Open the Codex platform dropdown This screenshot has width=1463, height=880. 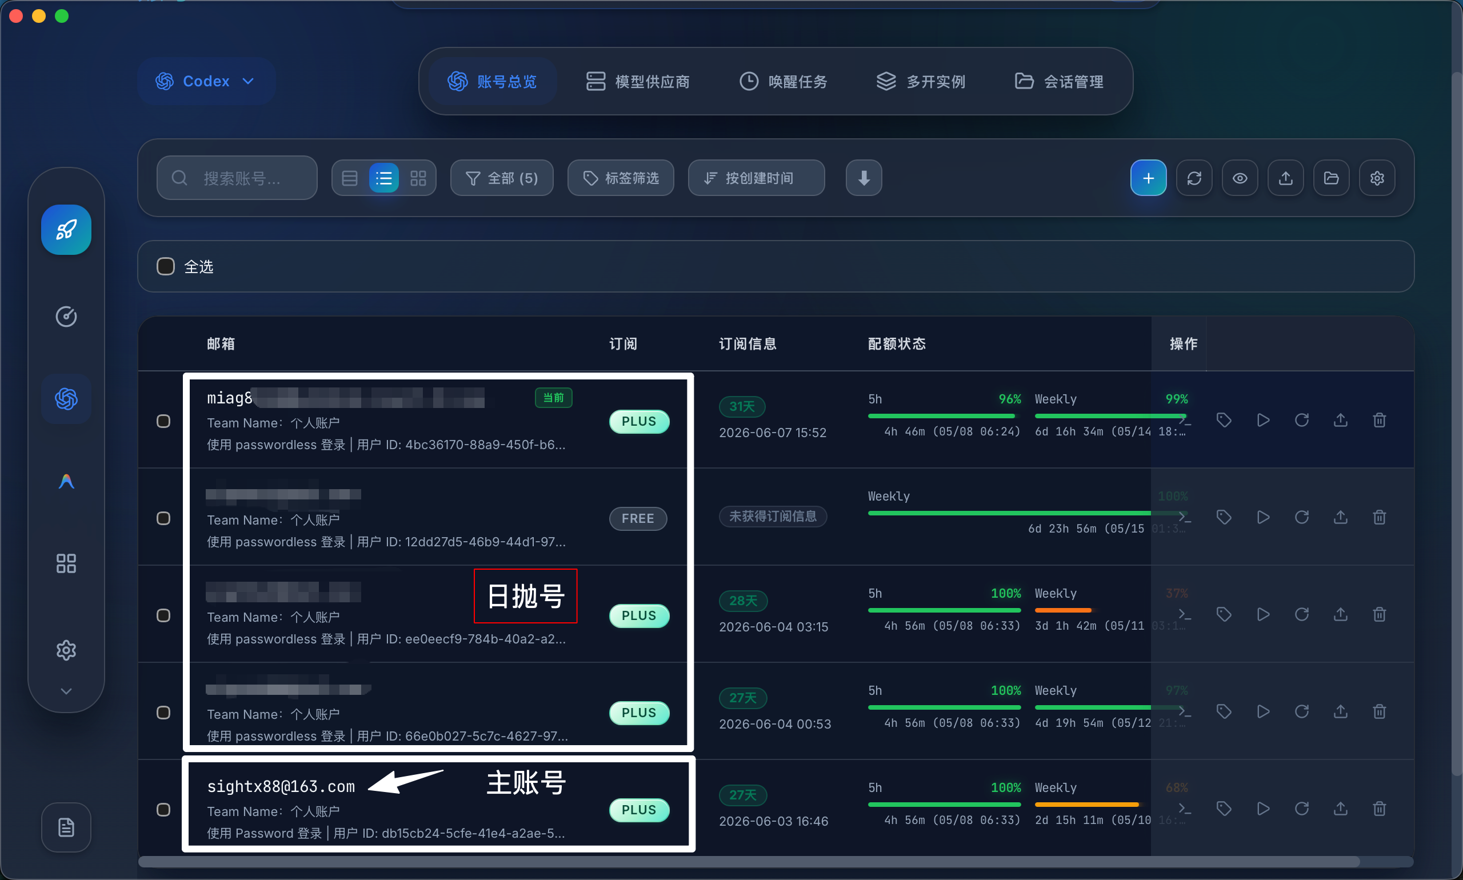pos(206,81)
